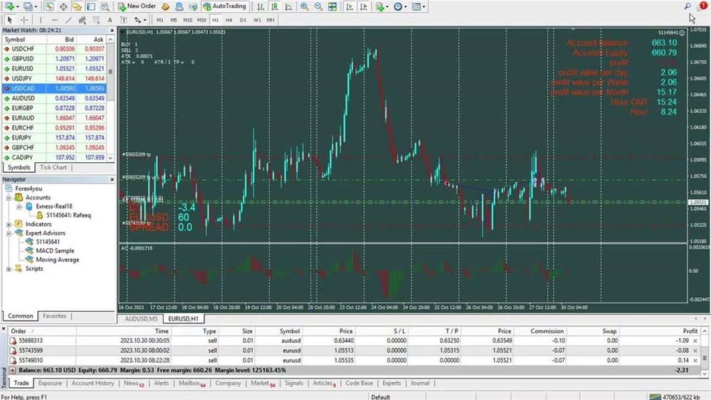Open the search magnifier icon
The width and height of the screenshot is (711, 400).
(x=687, y=7)
